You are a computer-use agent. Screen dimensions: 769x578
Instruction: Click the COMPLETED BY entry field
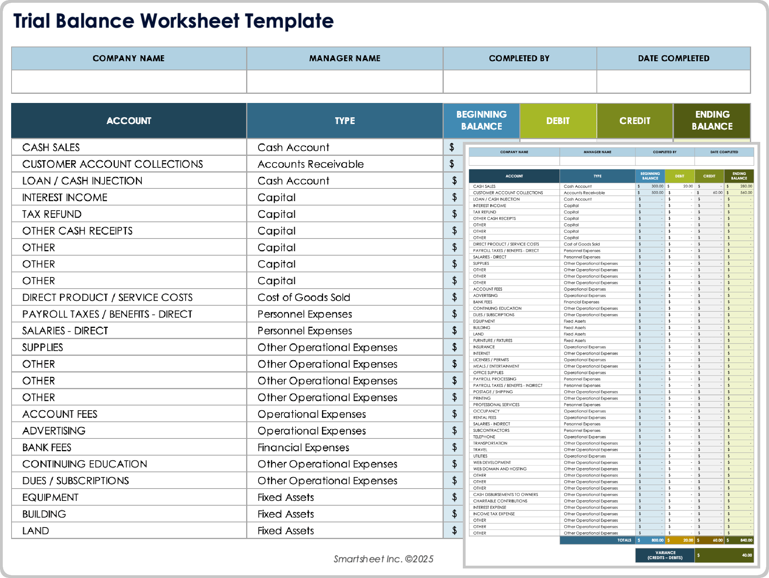(518, 81)
